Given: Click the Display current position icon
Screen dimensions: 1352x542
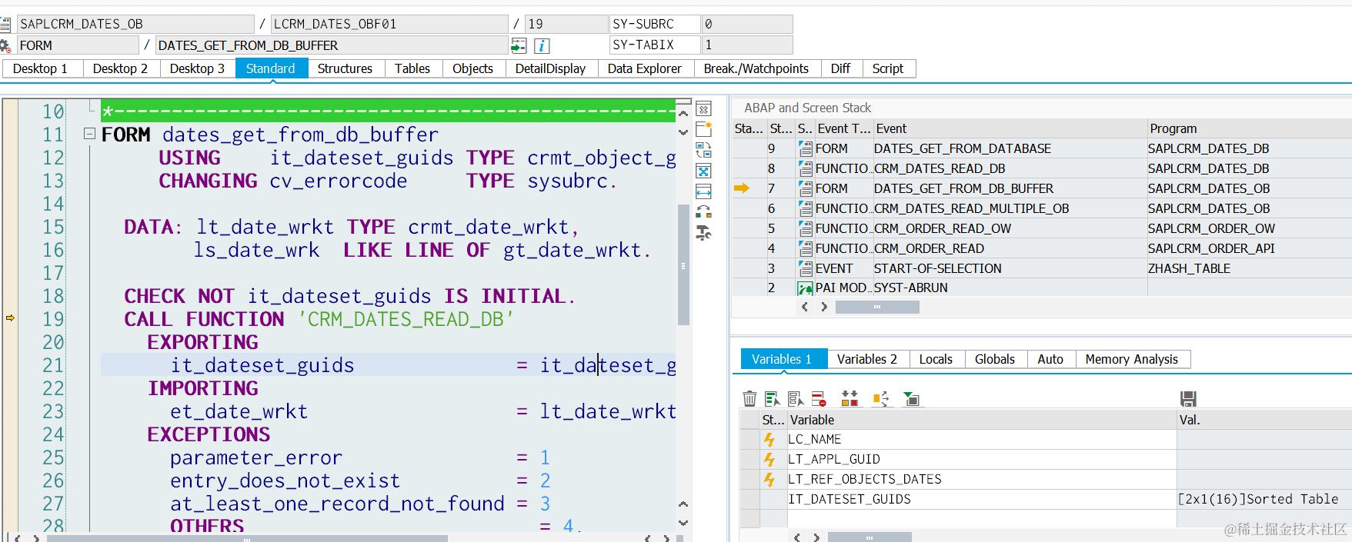Looking at the screenshot, I should pyautogui.click(x=519, y=46).
